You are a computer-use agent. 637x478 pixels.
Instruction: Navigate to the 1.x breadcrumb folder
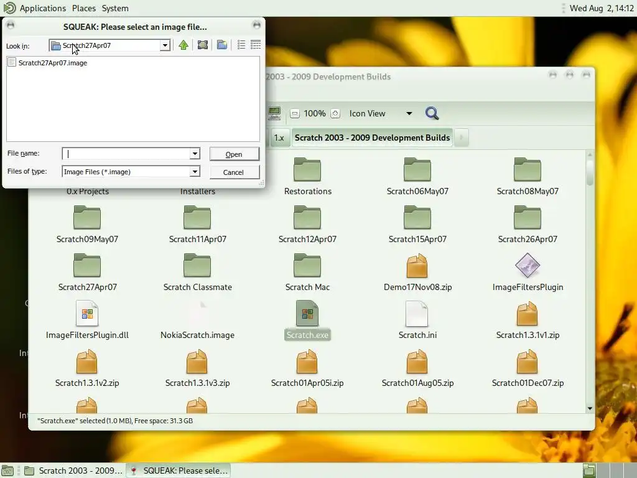coord(279,138)
